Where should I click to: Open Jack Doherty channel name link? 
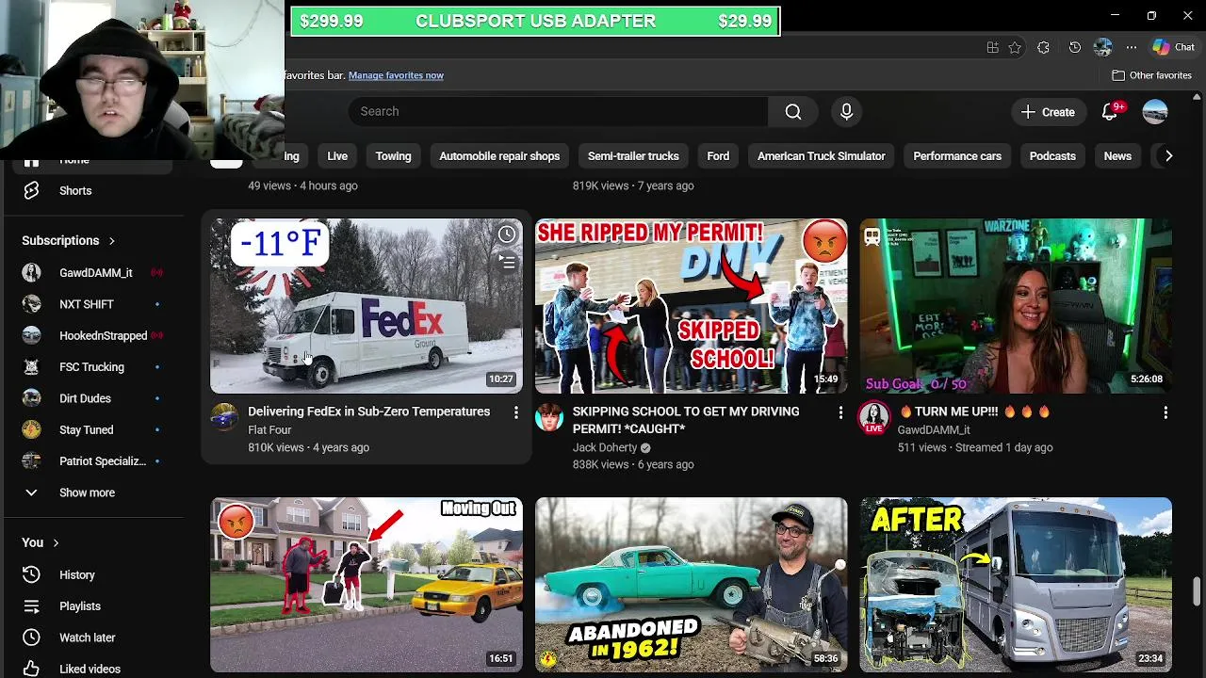coord(605,448)
